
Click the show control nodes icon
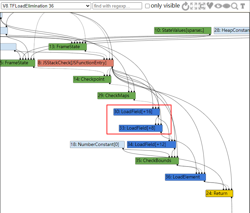coord(202,6)
